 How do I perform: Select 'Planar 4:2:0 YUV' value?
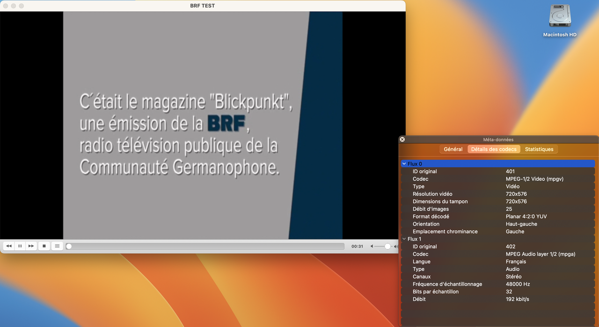[x=526, y=216]
